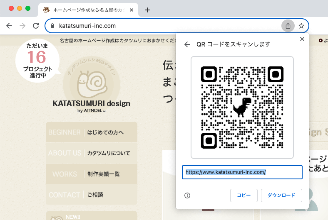Open a new tab with plus button
The image size is (328, 220).
click(147, 10)
